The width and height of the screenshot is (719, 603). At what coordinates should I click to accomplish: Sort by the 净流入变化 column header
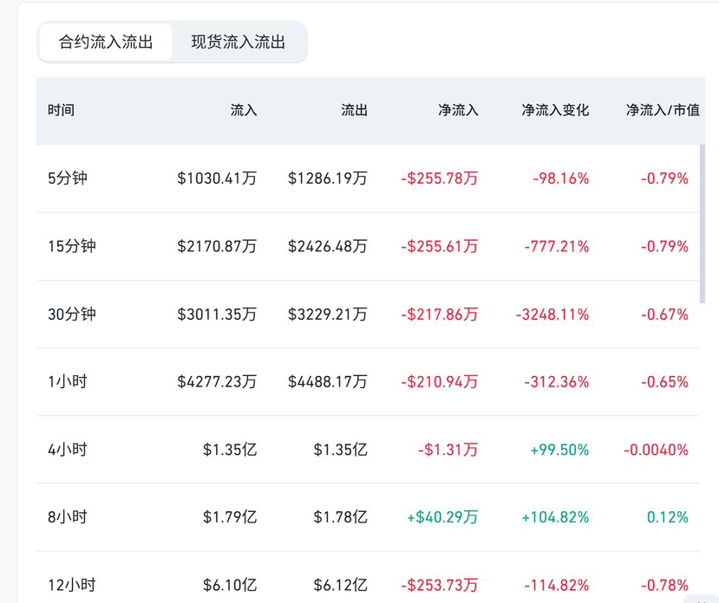(x=555, y=111)
